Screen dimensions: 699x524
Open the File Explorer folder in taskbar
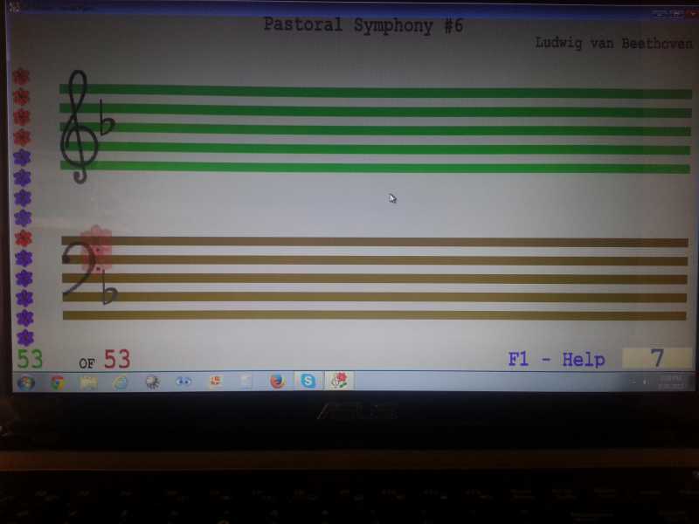(89, 383)
